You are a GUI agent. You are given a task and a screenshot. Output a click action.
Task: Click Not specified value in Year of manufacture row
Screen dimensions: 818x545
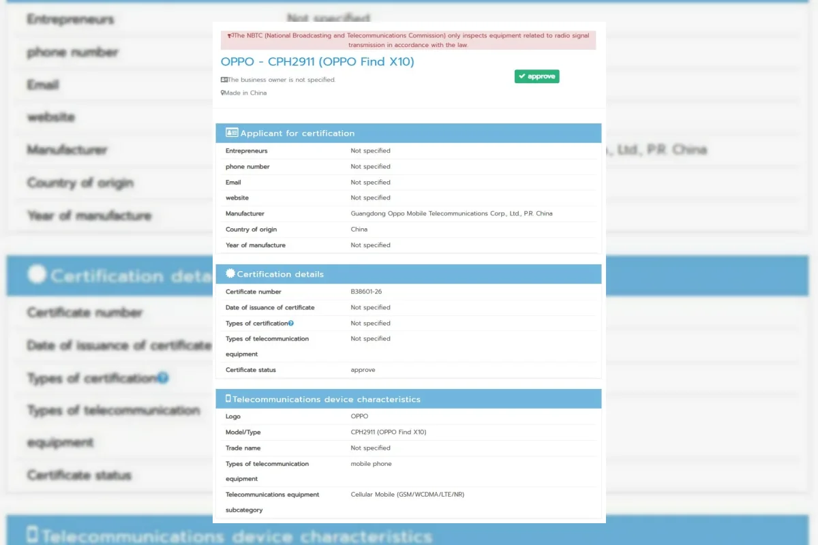pyautogui.click(x=371, y=245)
